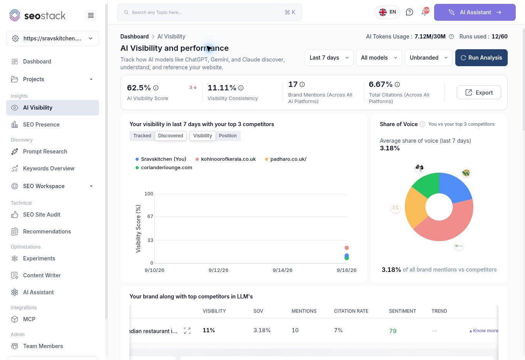Open SEO Presence in the sidebar
Viewport: 525px width, 360px height.
point(53,125)
